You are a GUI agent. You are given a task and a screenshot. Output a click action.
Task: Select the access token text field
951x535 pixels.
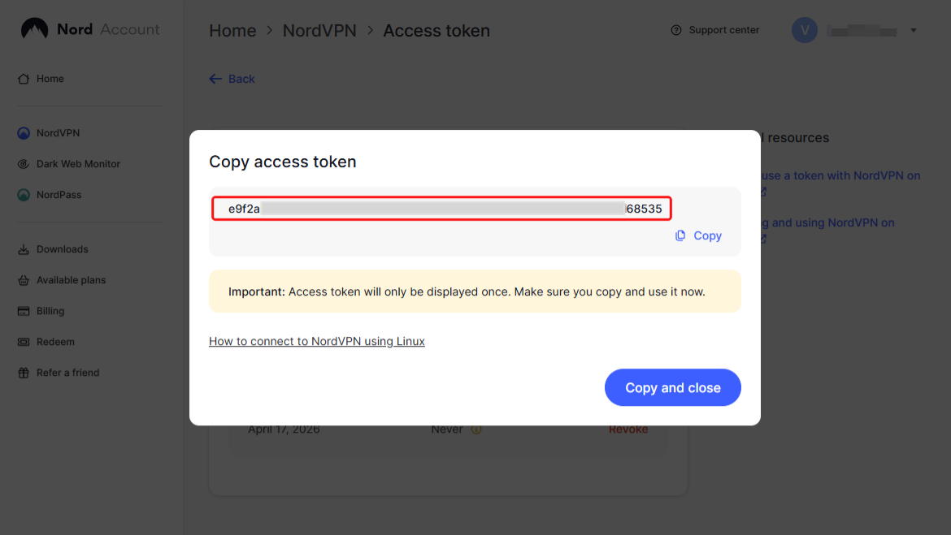pyautogui.click(x=441, y=208)
